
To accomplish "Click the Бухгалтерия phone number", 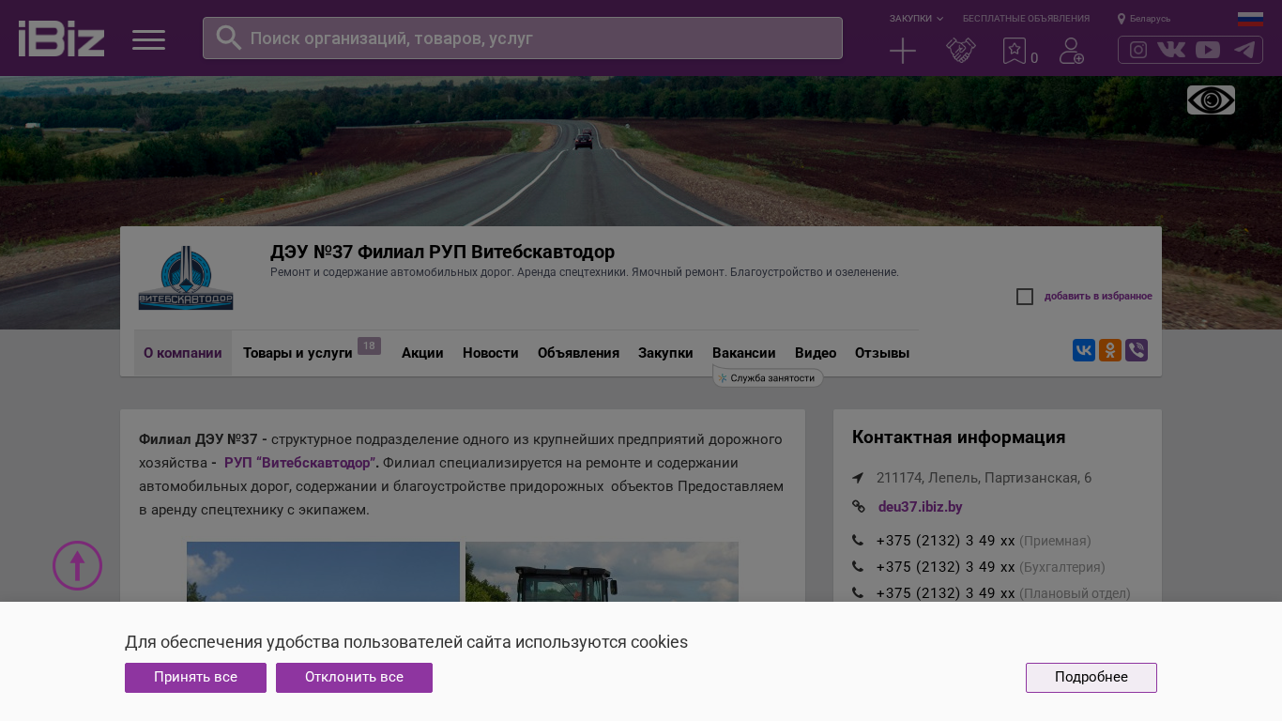I will [x=945, y=567].
